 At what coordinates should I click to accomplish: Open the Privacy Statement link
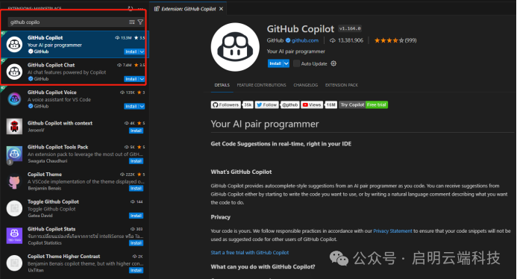(392, 231)
